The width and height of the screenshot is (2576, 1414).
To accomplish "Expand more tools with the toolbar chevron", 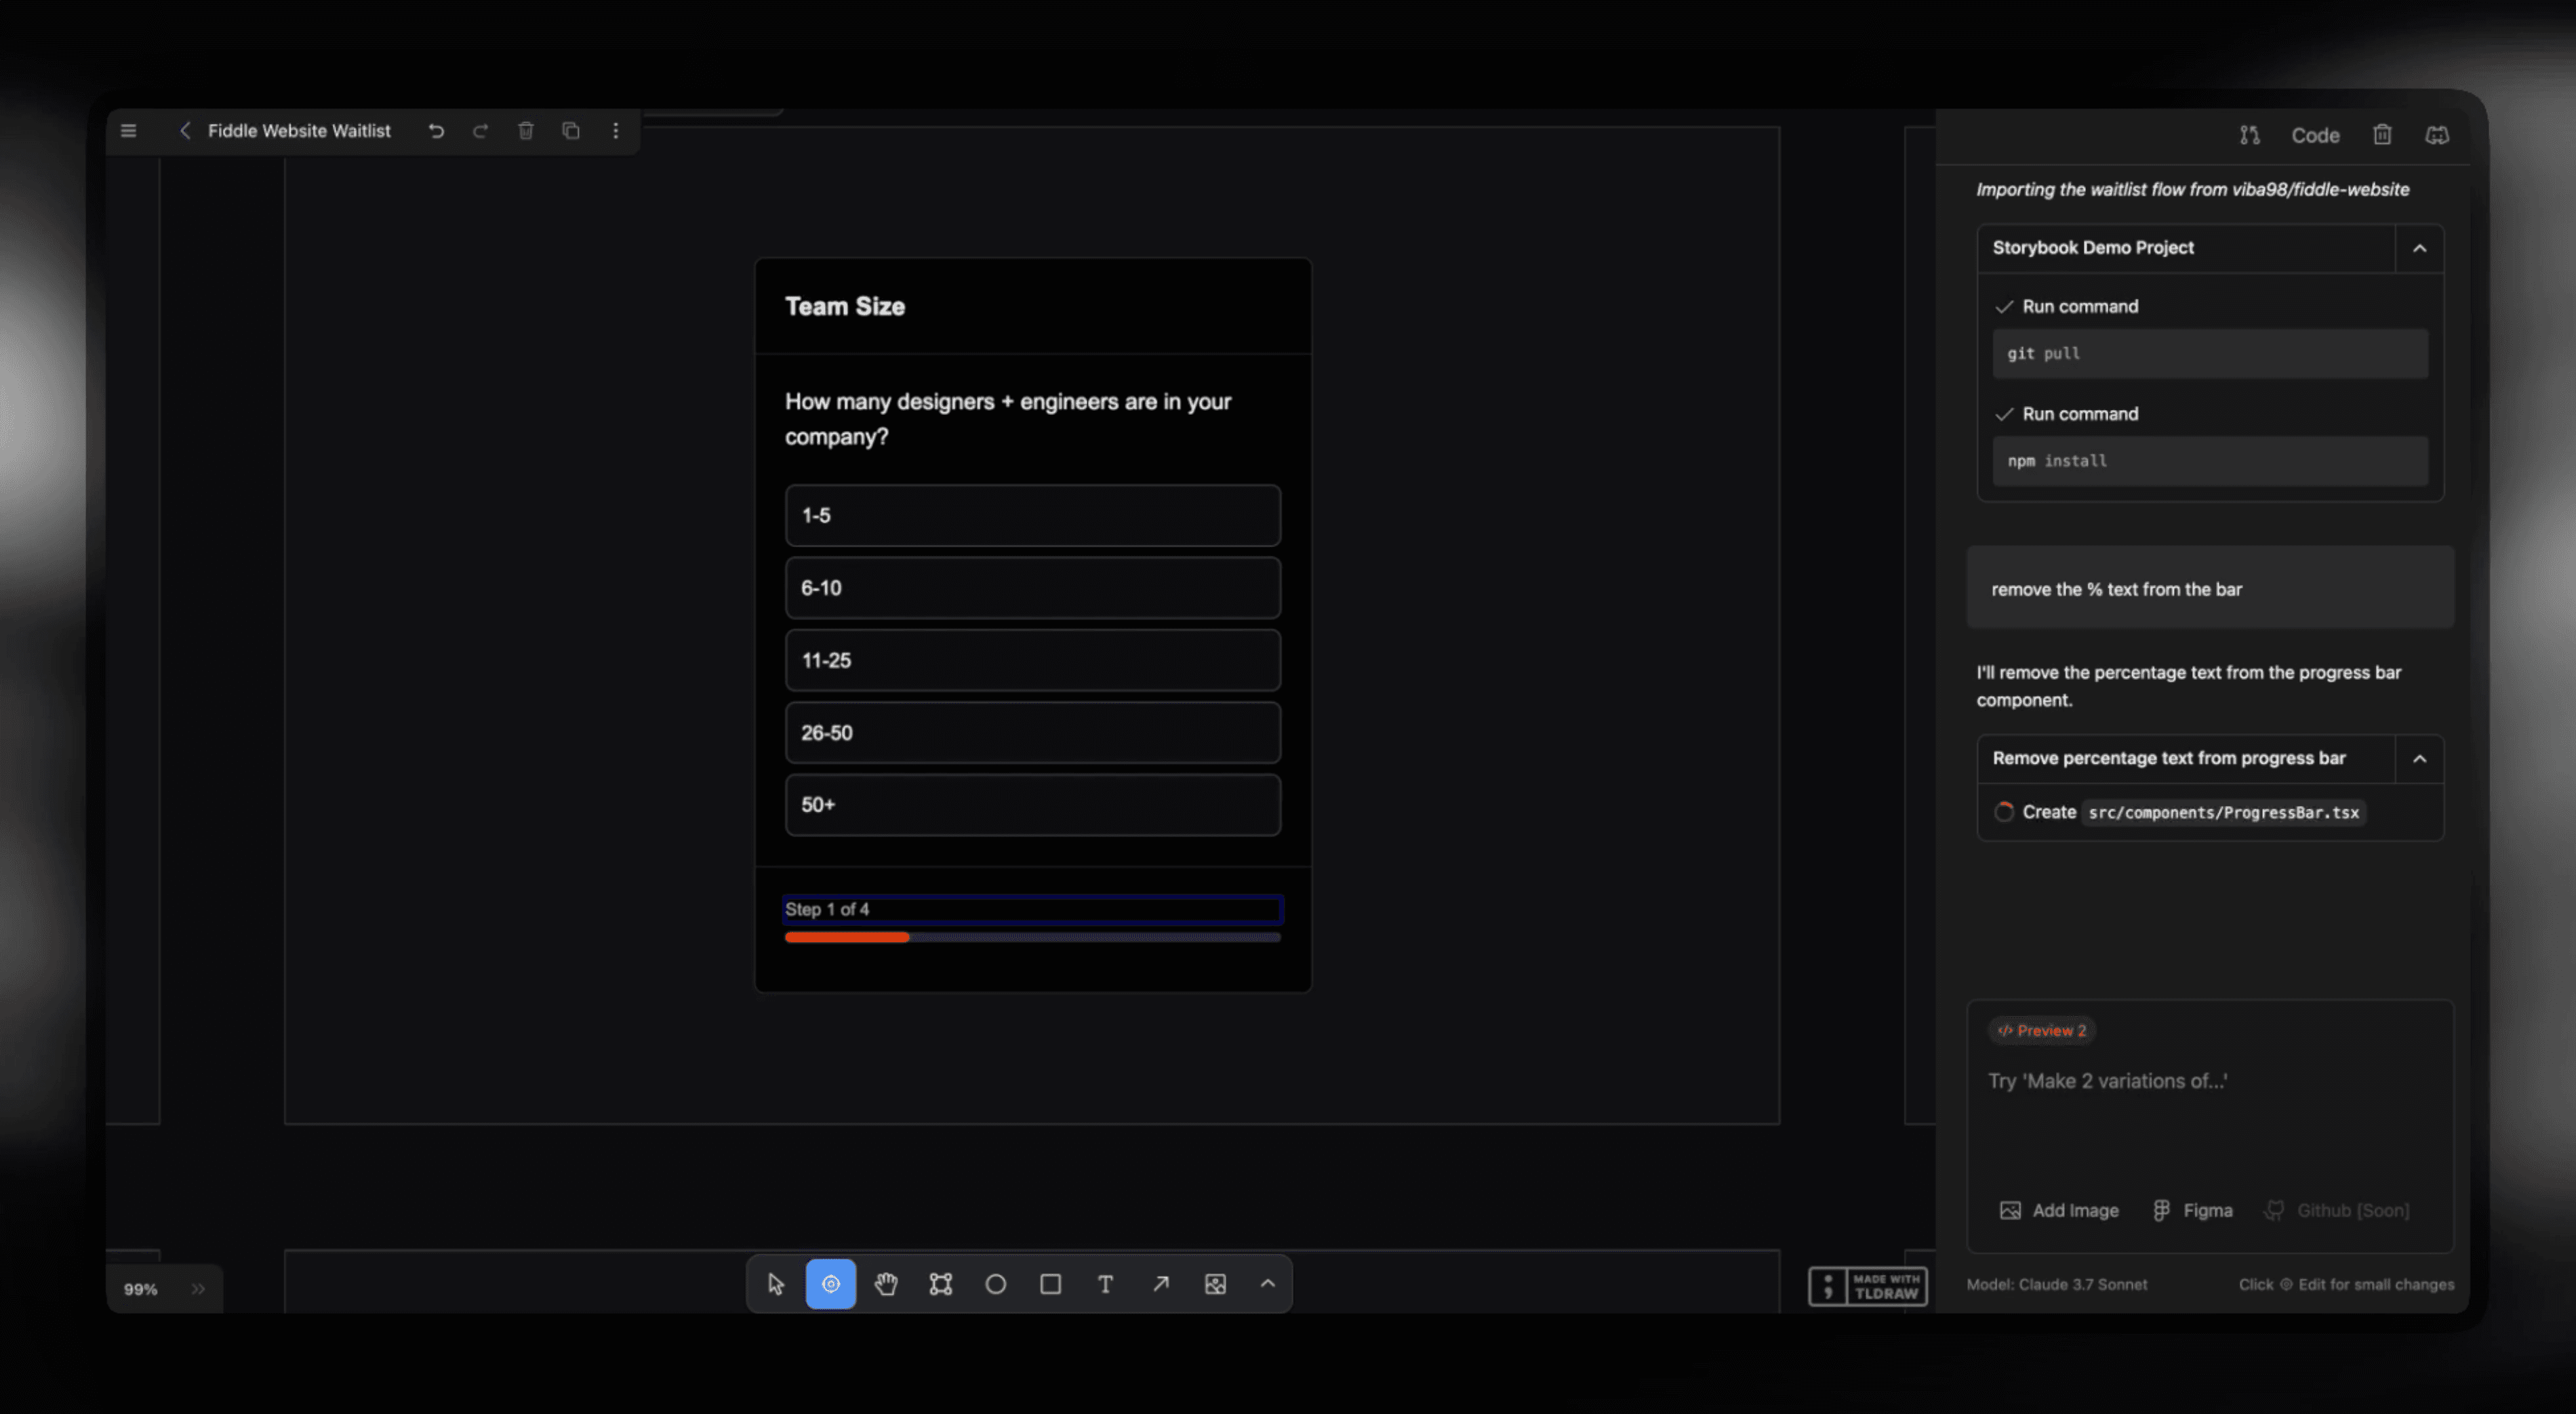I will tap(1267, 1284).
